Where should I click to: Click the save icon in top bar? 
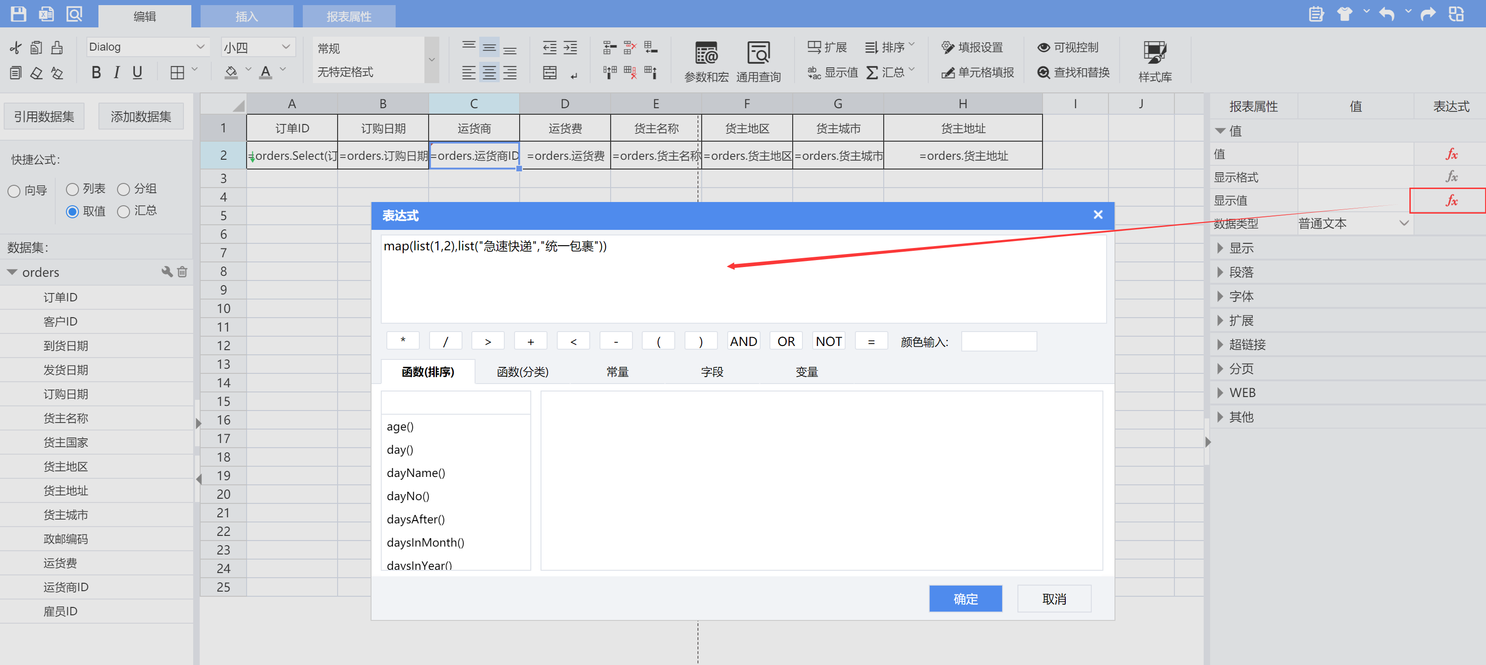[x=19, y=14]
